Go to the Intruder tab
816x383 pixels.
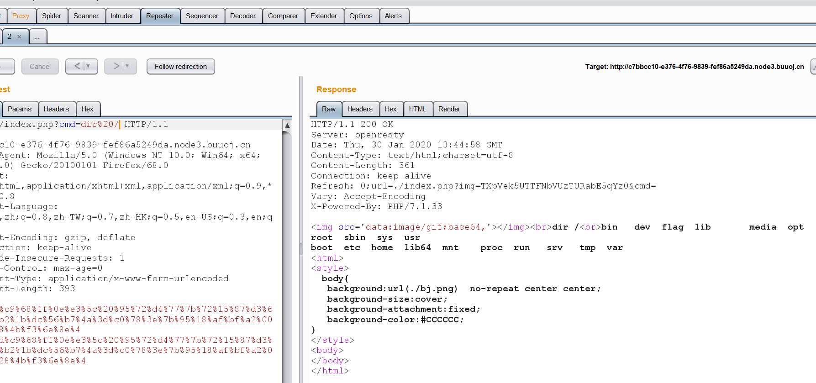[x=122, y=16]
